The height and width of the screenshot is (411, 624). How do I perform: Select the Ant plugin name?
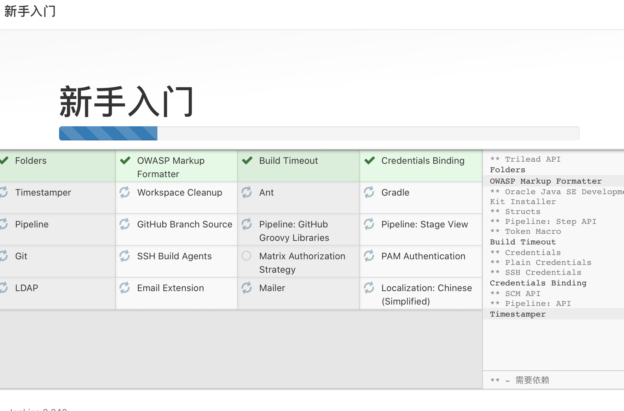[266, 192]
